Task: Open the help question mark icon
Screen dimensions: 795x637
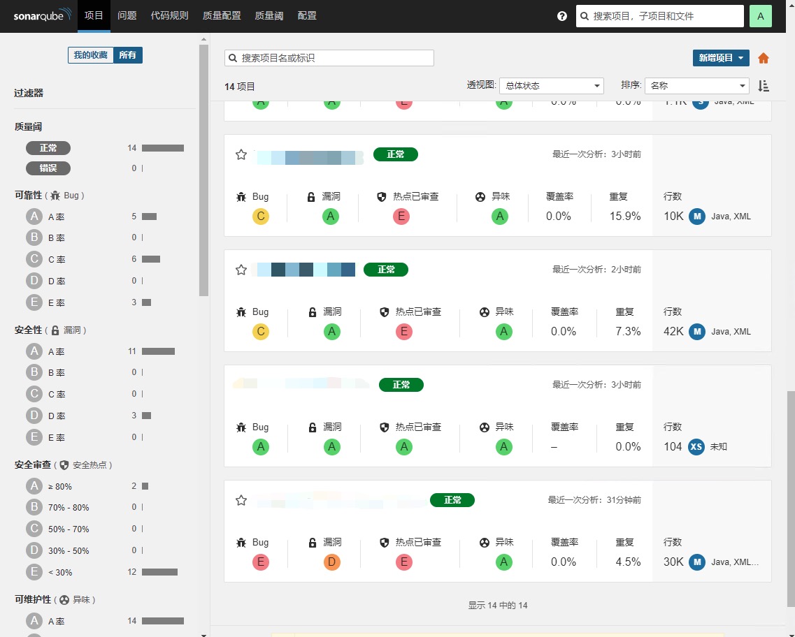Action: pyautogui.click(x=562, y=16)
